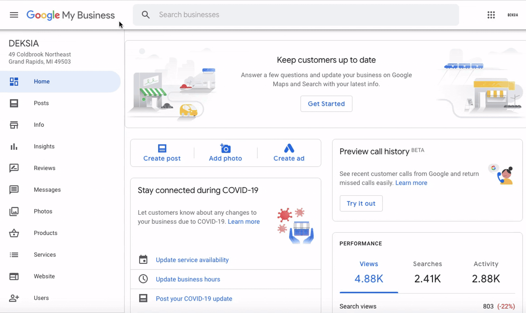
Task: Open the DEKSIA account avatar
Action: [x=512, y=15]
